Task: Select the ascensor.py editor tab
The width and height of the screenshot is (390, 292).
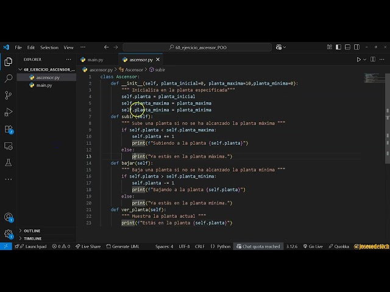Action: 141,60
